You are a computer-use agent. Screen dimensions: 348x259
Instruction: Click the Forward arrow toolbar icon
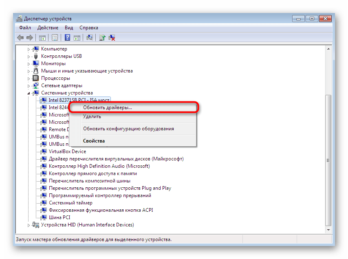point(29,37)
